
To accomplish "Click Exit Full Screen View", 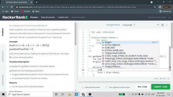I will click(157, 17).
